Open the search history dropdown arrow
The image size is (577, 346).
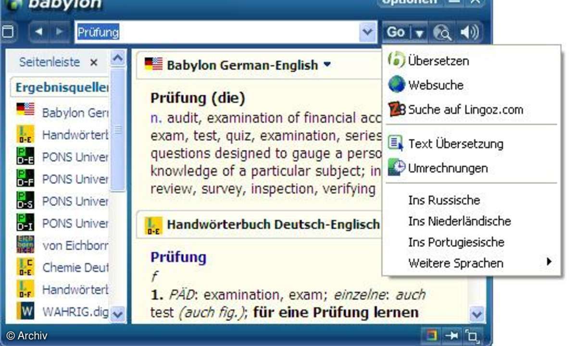[368, 32]
